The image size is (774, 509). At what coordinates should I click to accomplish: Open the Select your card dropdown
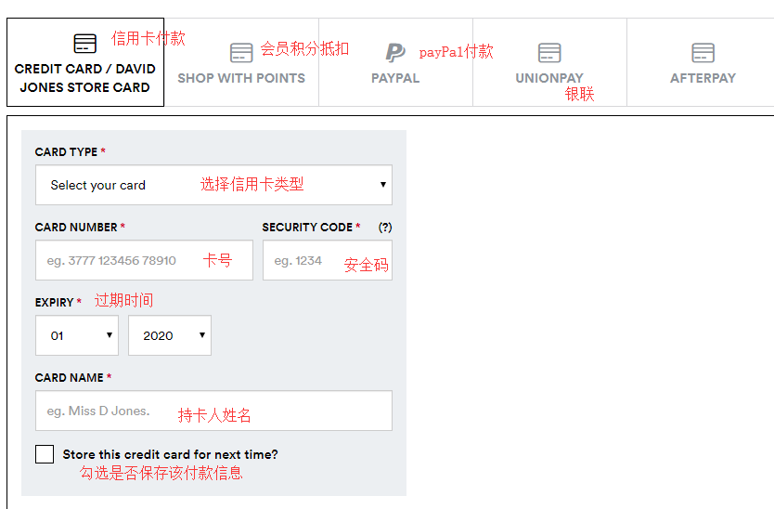(x=213, y=185)
